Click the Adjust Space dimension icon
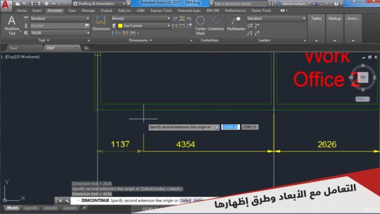 coord(182,18)
